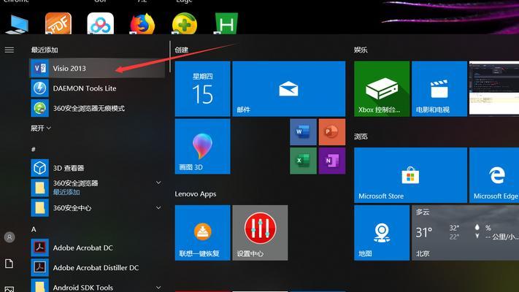Viewport: 519px width, 292px height.
Task: Open the Firefox desktop shortcut
Action: click(142, 23)
